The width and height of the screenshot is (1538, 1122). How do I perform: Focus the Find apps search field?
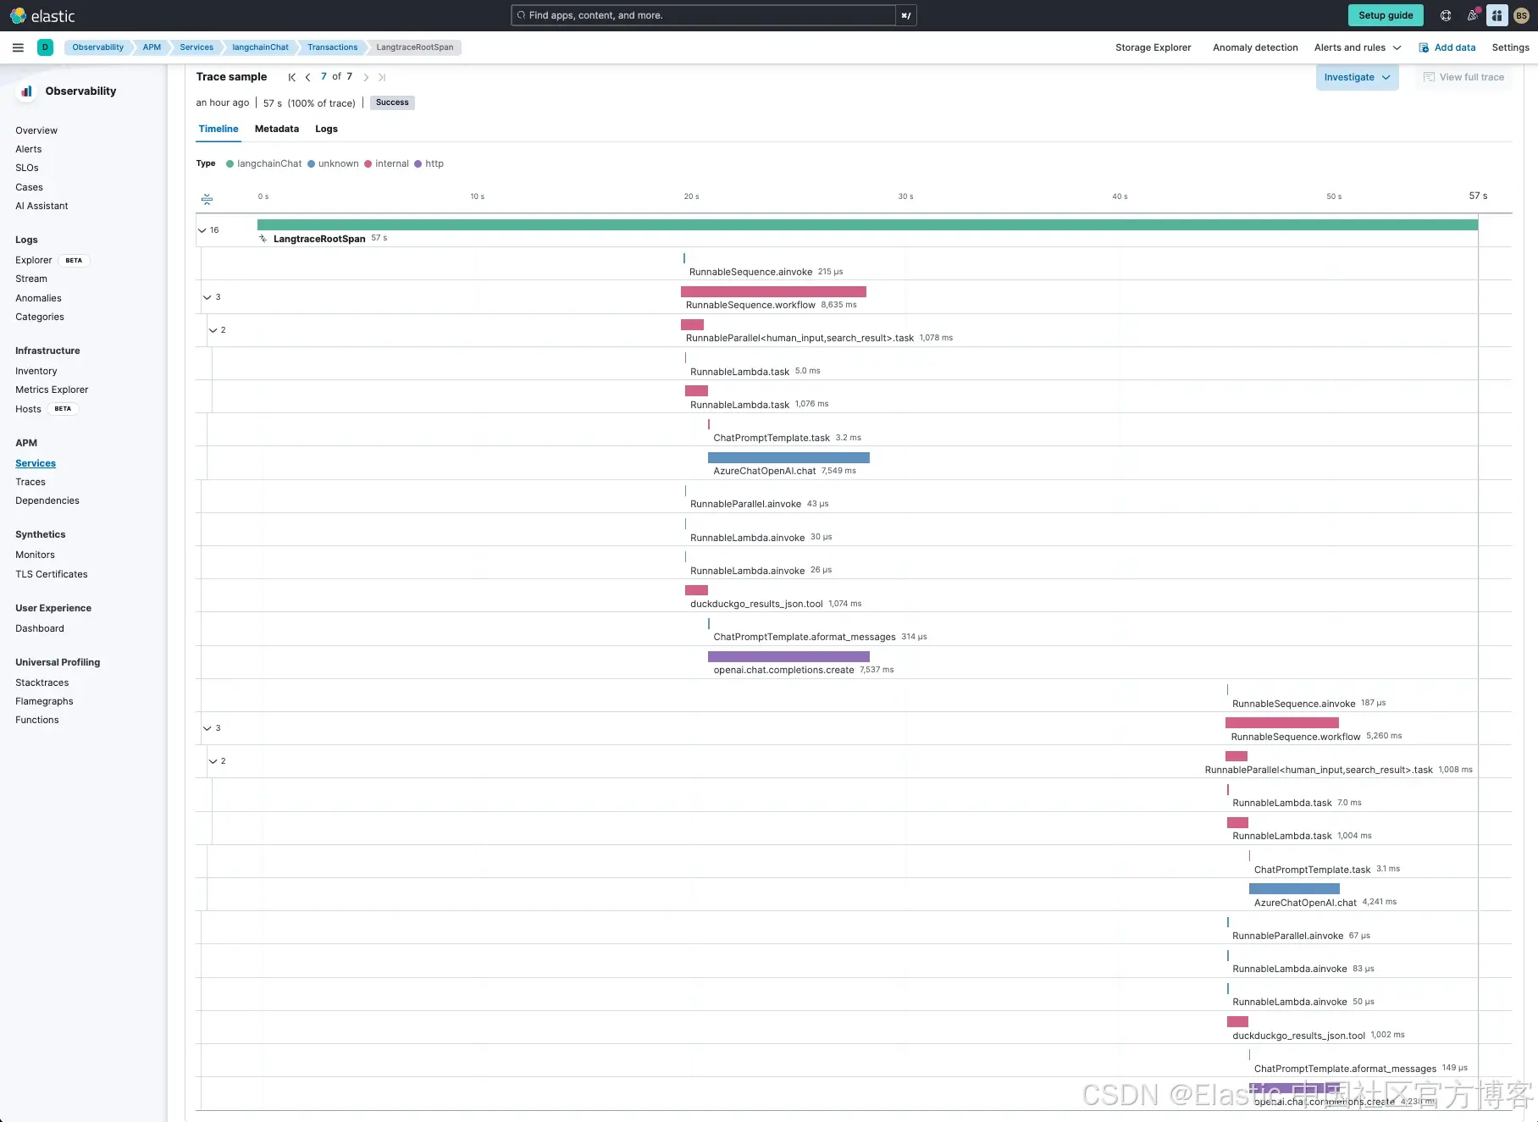[x=704, y=15]
